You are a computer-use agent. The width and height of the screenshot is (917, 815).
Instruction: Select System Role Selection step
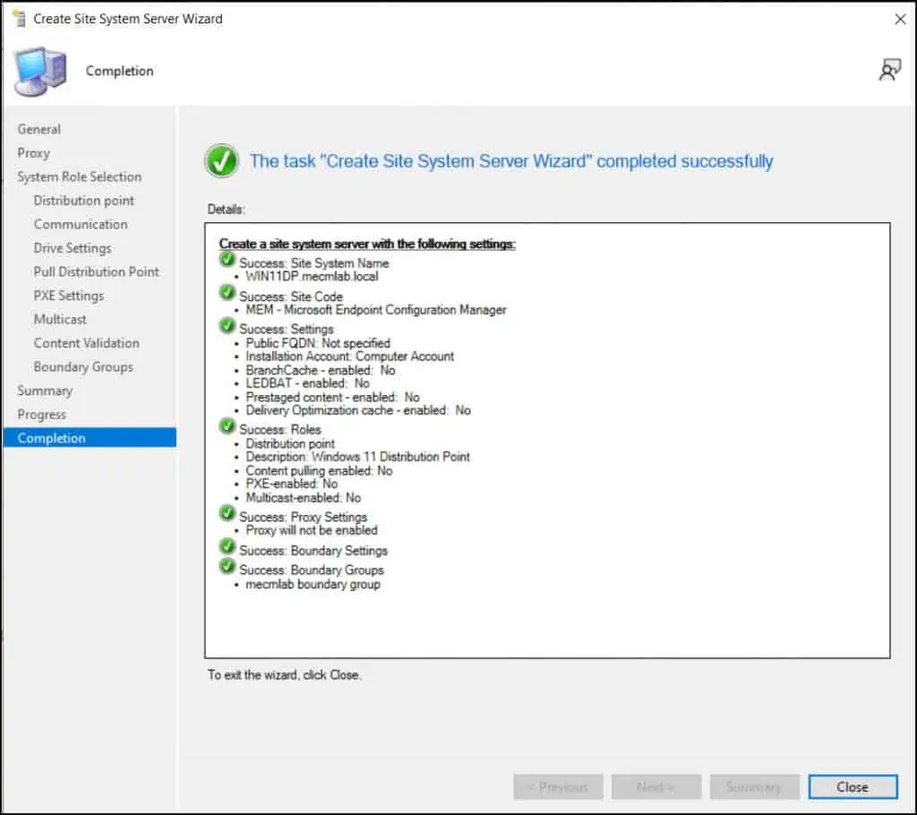click(80, 176)
